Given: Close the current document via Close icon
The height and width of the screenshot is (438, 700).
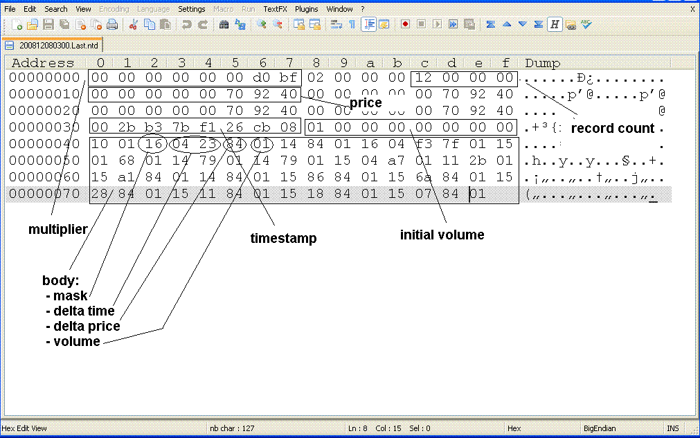Looking at the screenshot, I should coord(81,24).
